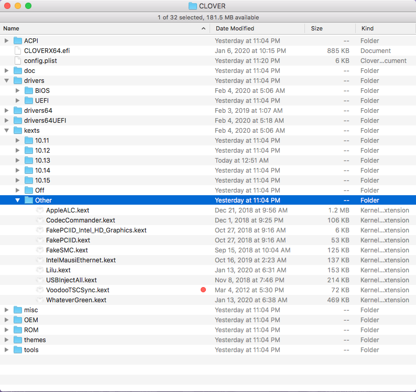Click the 469 KB size of WhateverGreen.kext

[x=338, y=300]
